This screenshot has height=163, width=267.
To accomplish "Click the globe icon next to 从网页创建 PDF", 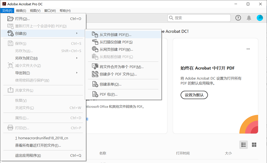I will 95,49.
